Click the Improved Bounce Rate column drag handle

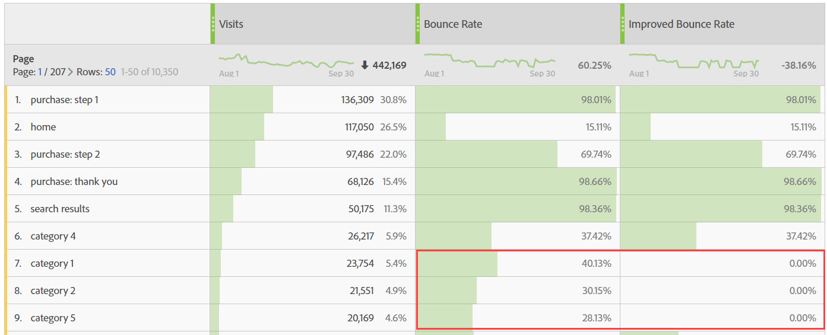click(x=622, y=24)
